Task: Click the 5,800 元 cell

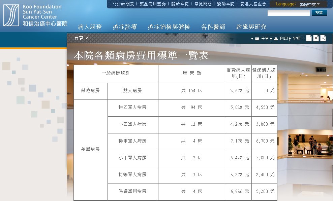Action: point(264,158)
